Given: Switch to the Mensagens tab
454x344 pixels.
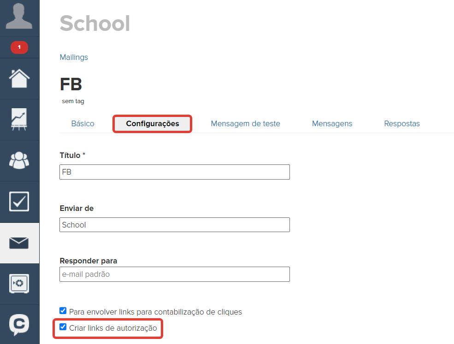Looking at the screenshot, I should pyautogui.click(x=332, y=124).
